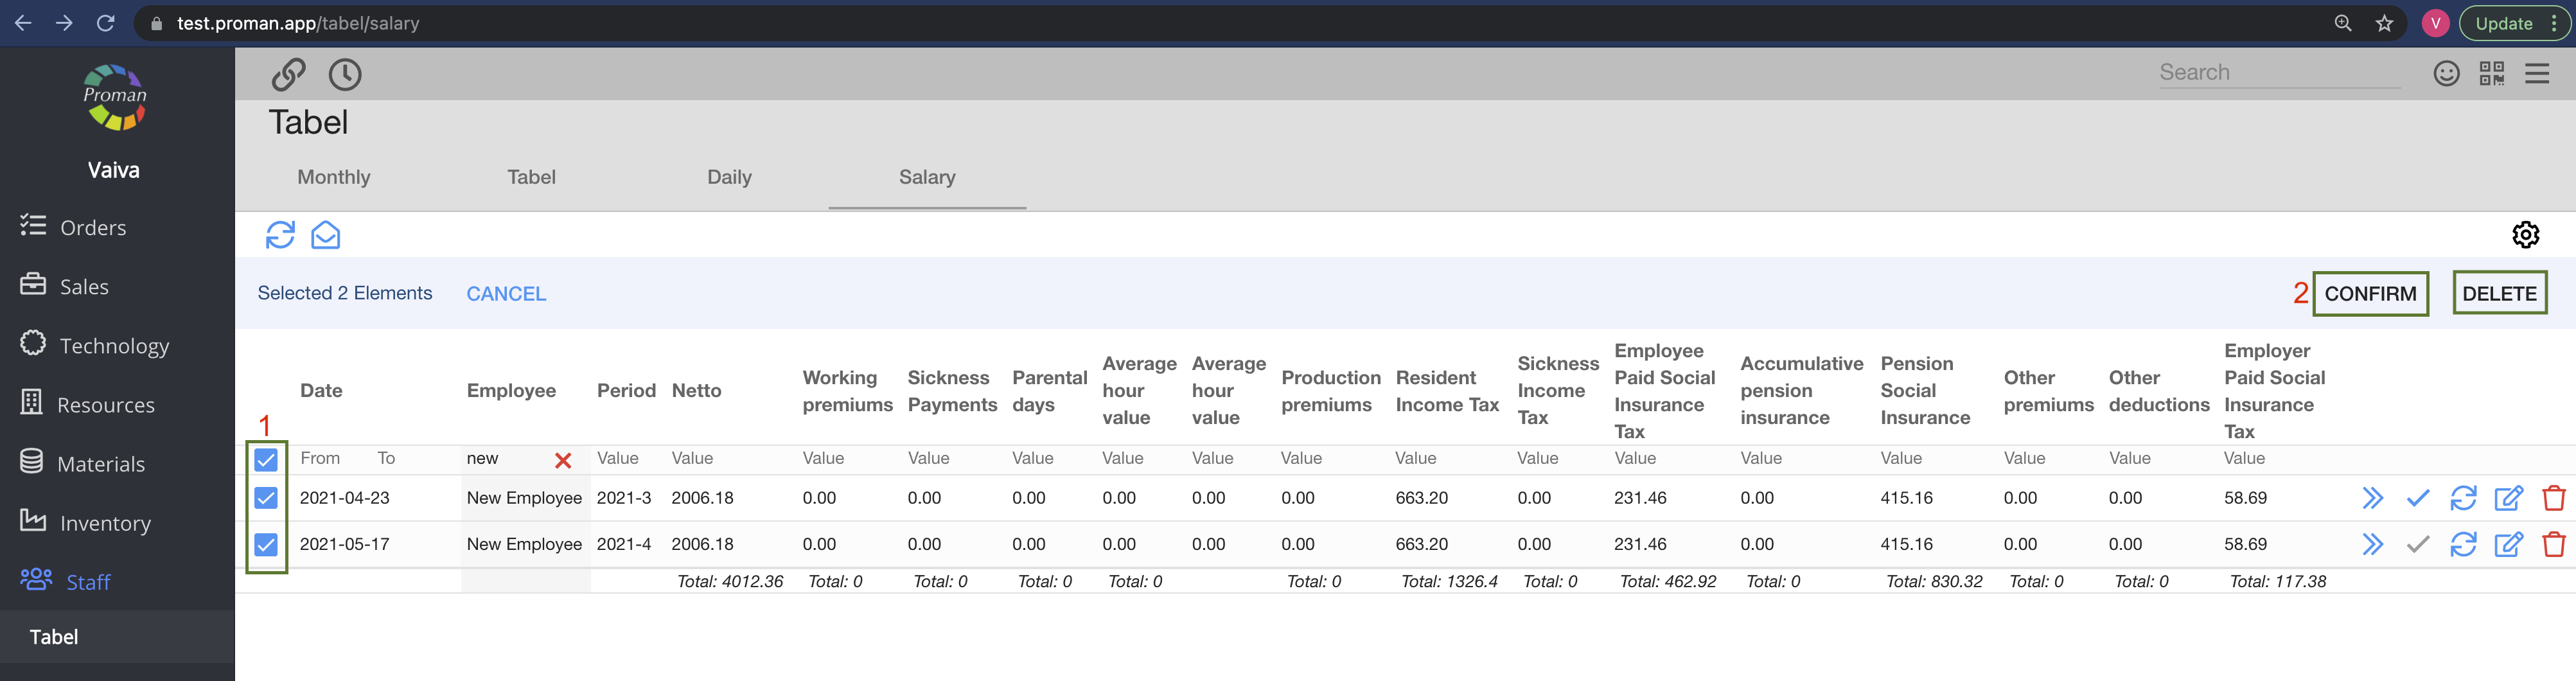Open the clock history icon
This screenshot has width=2576, height=681.
tap(345, 74)
